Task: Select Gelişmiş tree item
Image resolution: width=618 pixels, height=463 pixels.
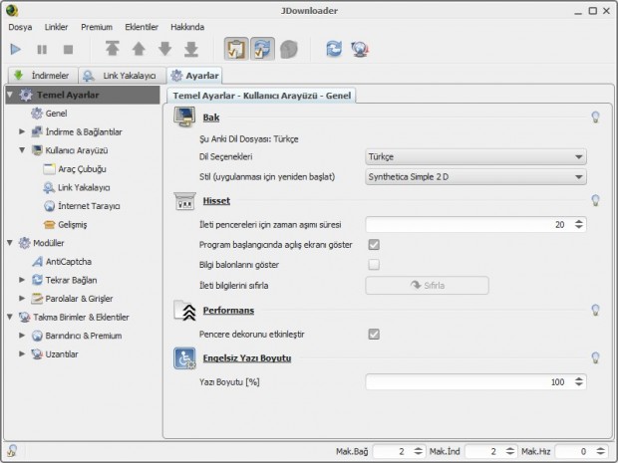Action: [72, 224]
